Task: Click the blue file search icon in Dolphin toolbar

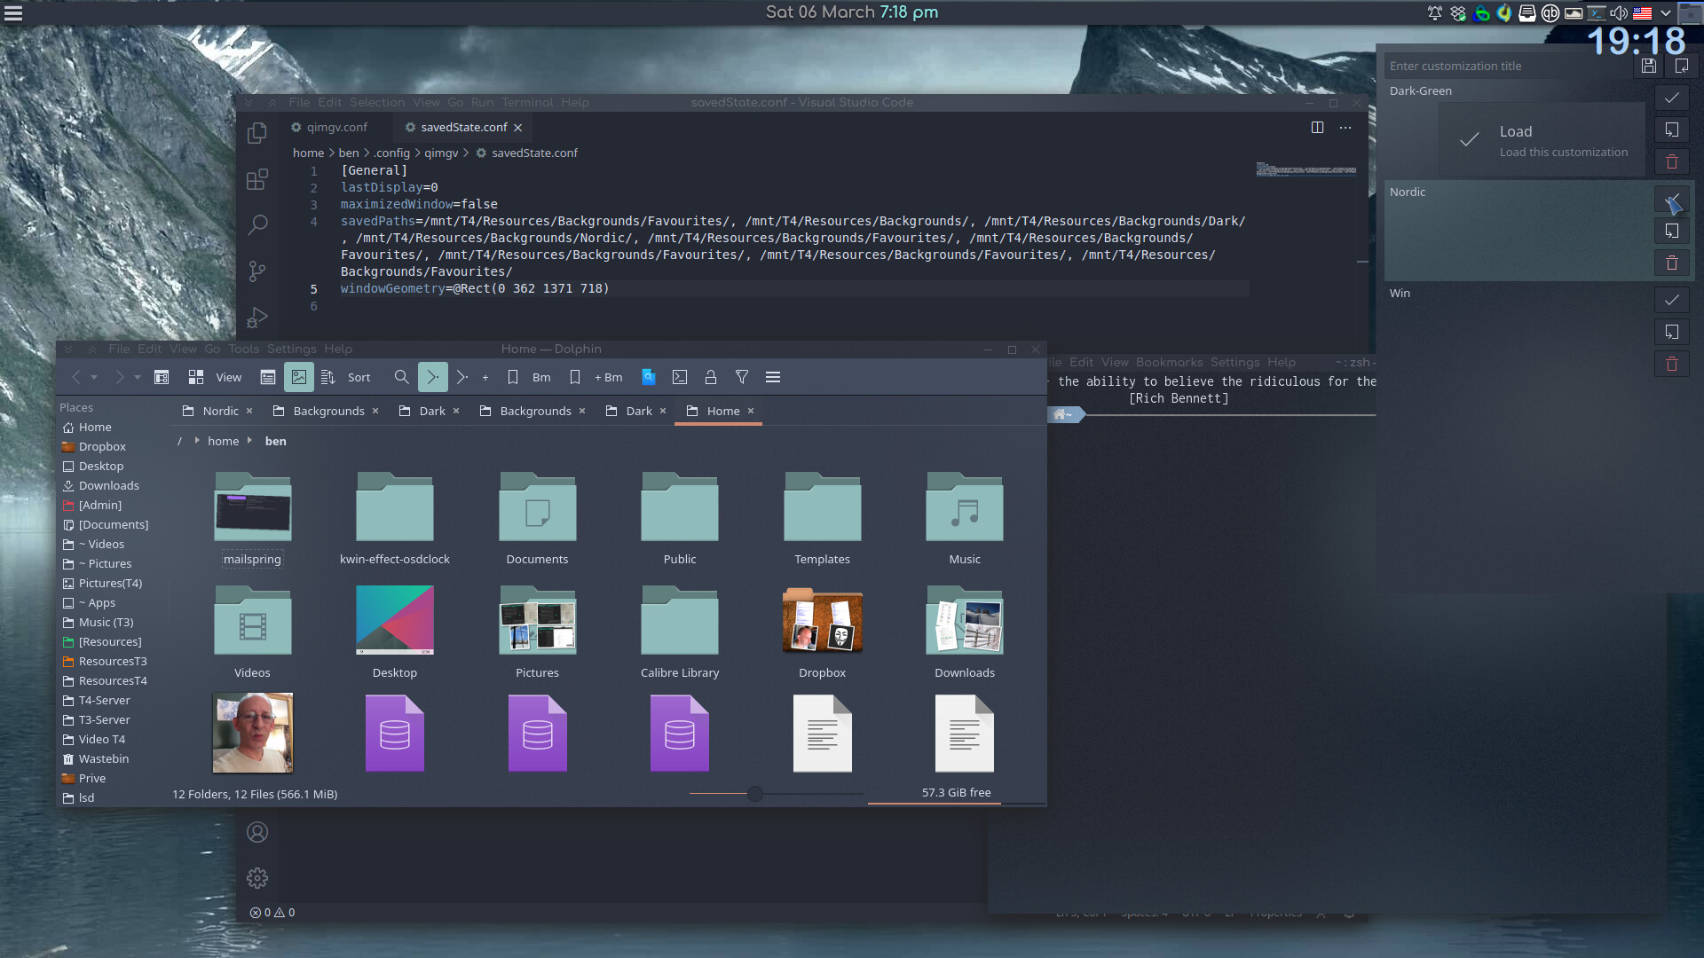Action: [649, 377]
